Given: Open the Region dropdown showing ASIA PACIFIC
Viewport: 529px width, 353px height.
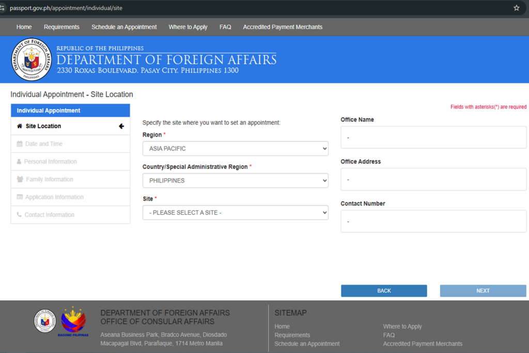Looking at the screenshot, I should (236, 148).
